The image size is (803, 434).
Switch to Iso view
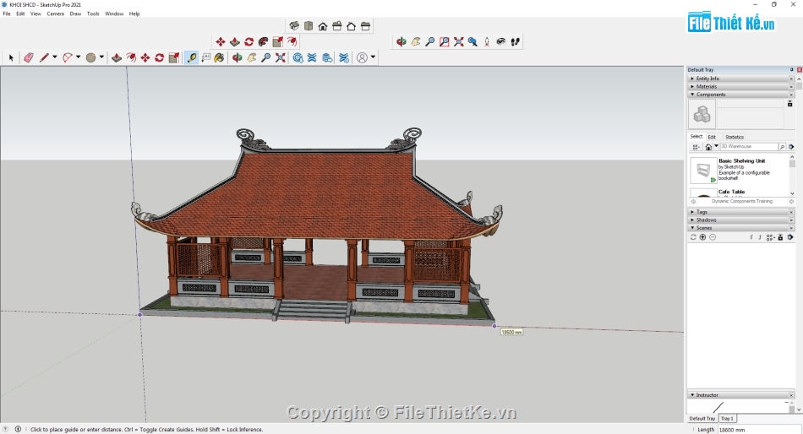(294, 25)
